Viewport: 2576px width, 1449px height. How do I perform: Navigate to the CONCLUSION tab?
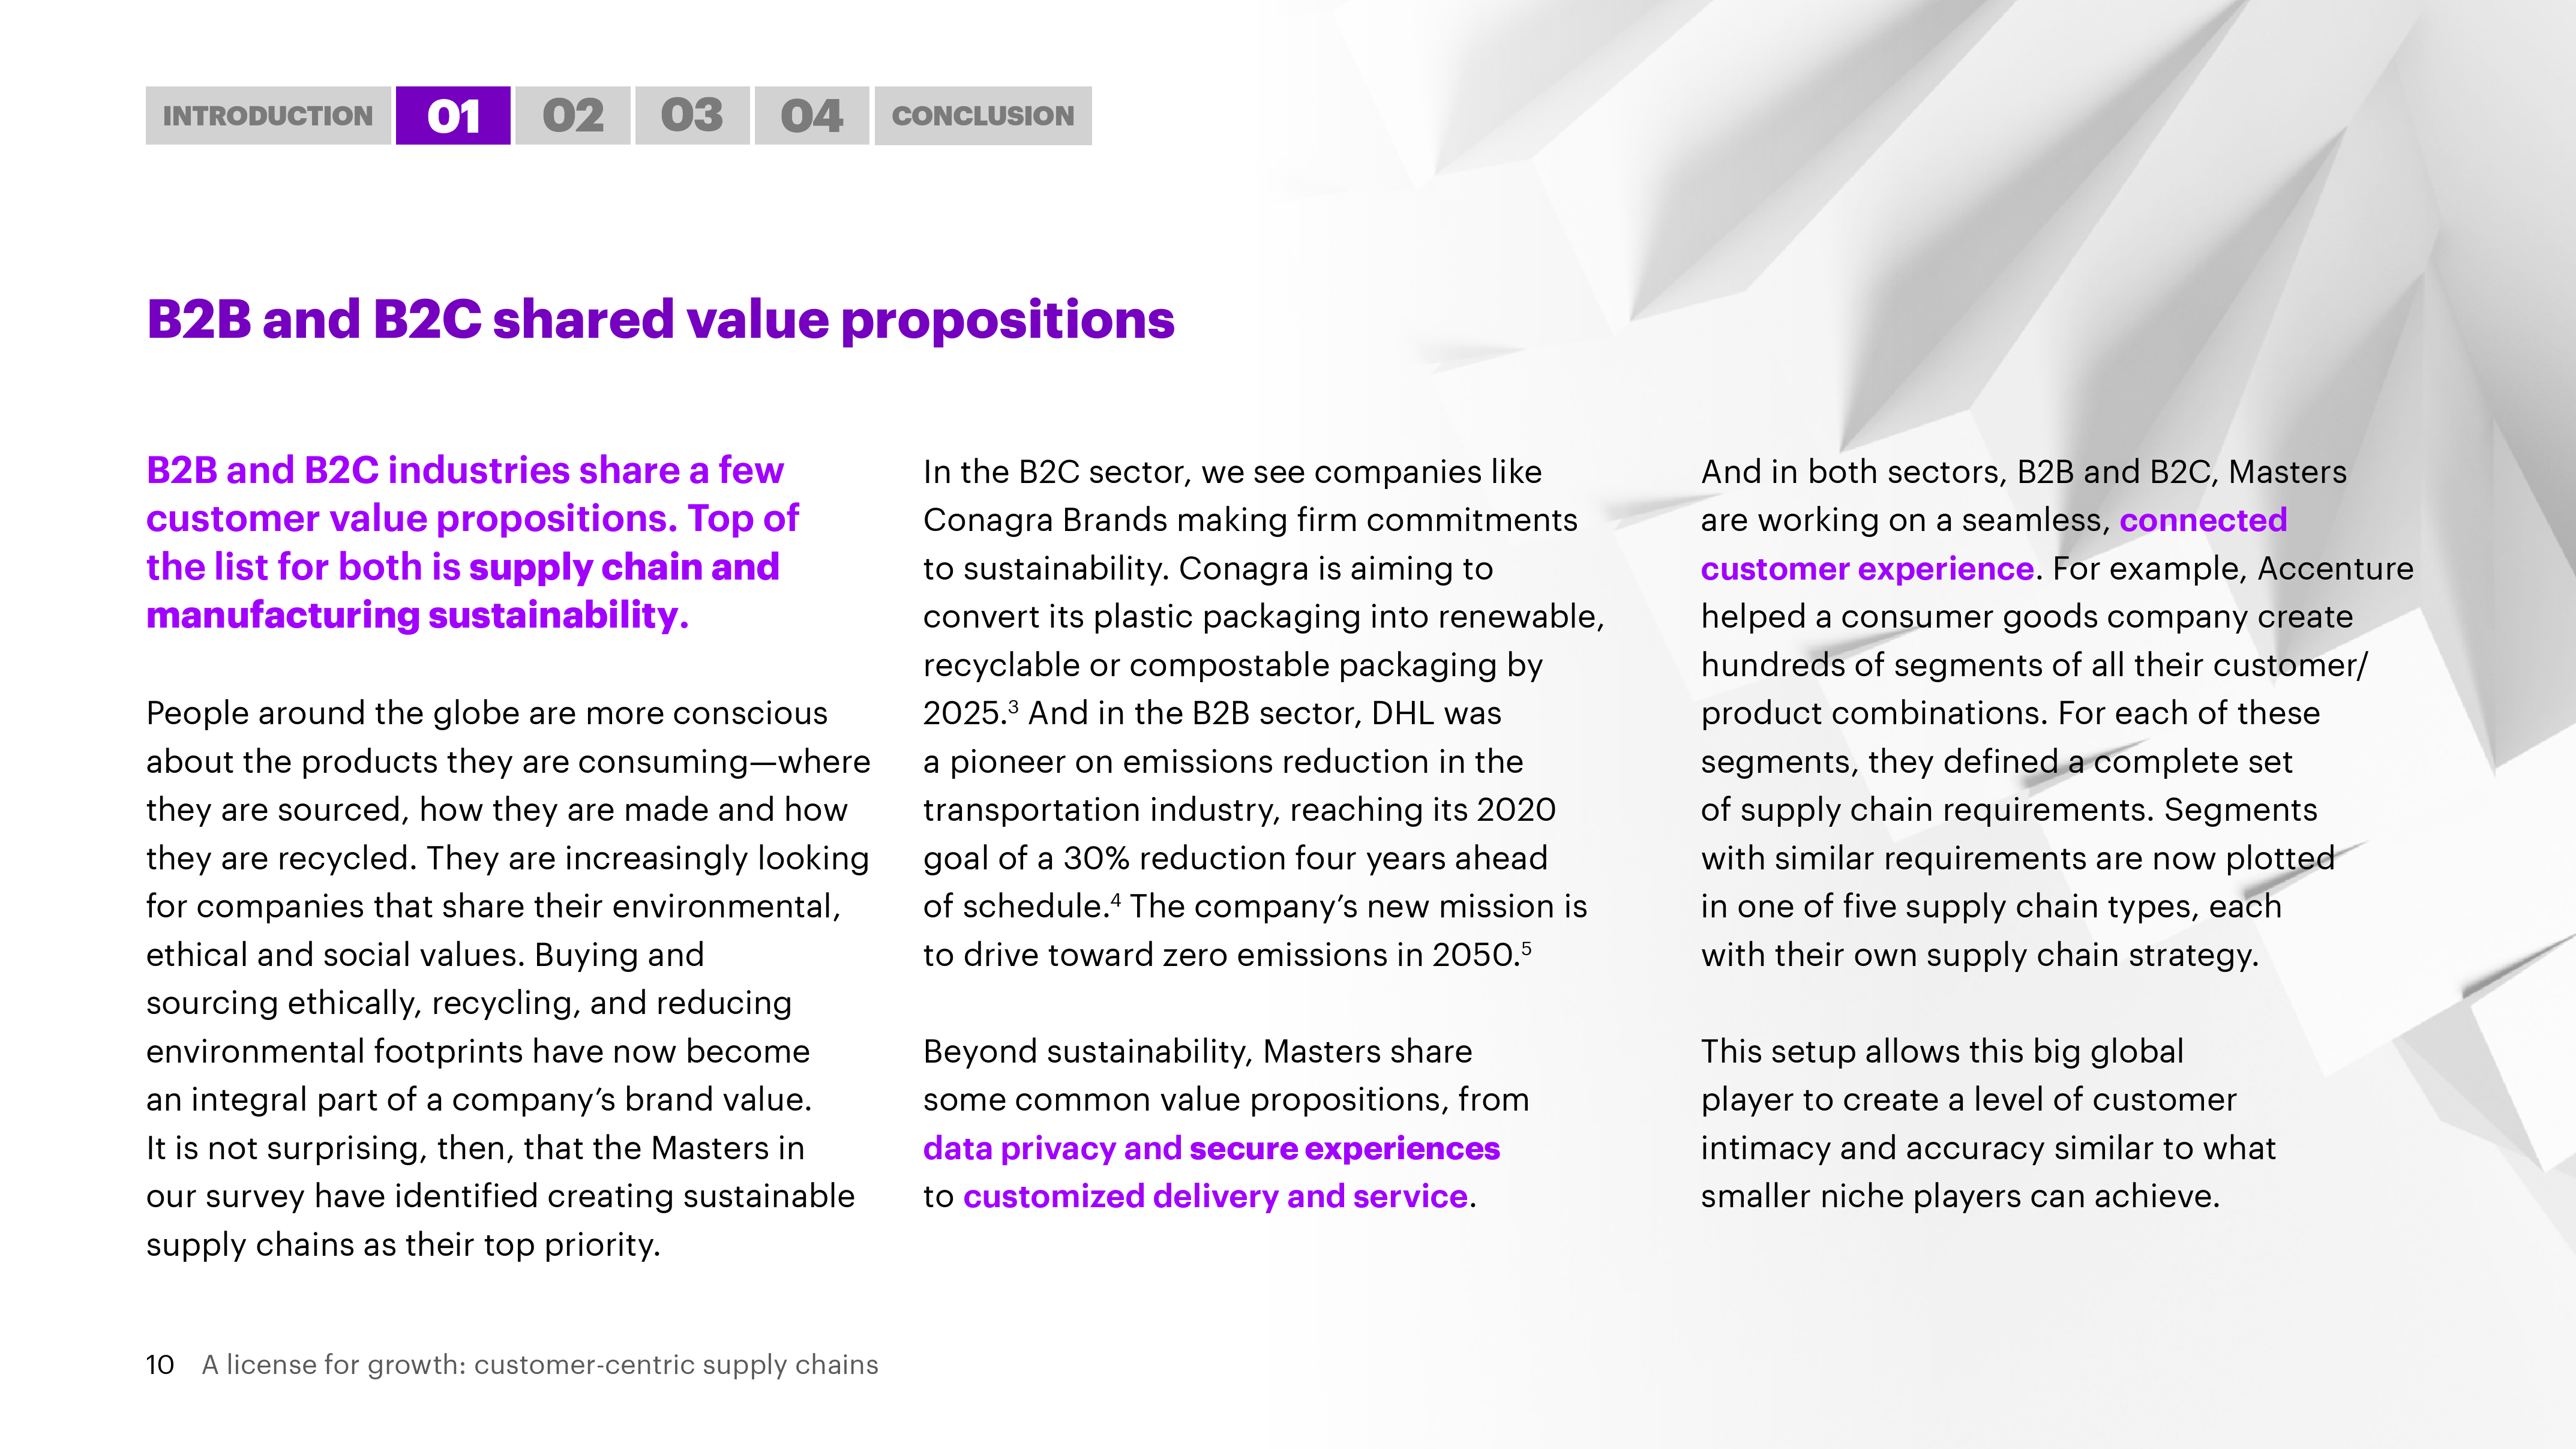pyautogui.click(x=983, y=116)
